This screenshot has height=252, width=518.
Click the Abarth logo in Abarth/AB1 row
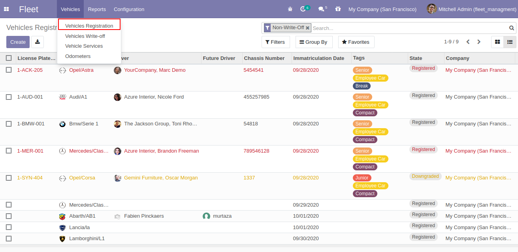point(62,216)
